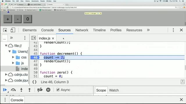Open the Bookmarks menu in menu bar

click(35, 1)
